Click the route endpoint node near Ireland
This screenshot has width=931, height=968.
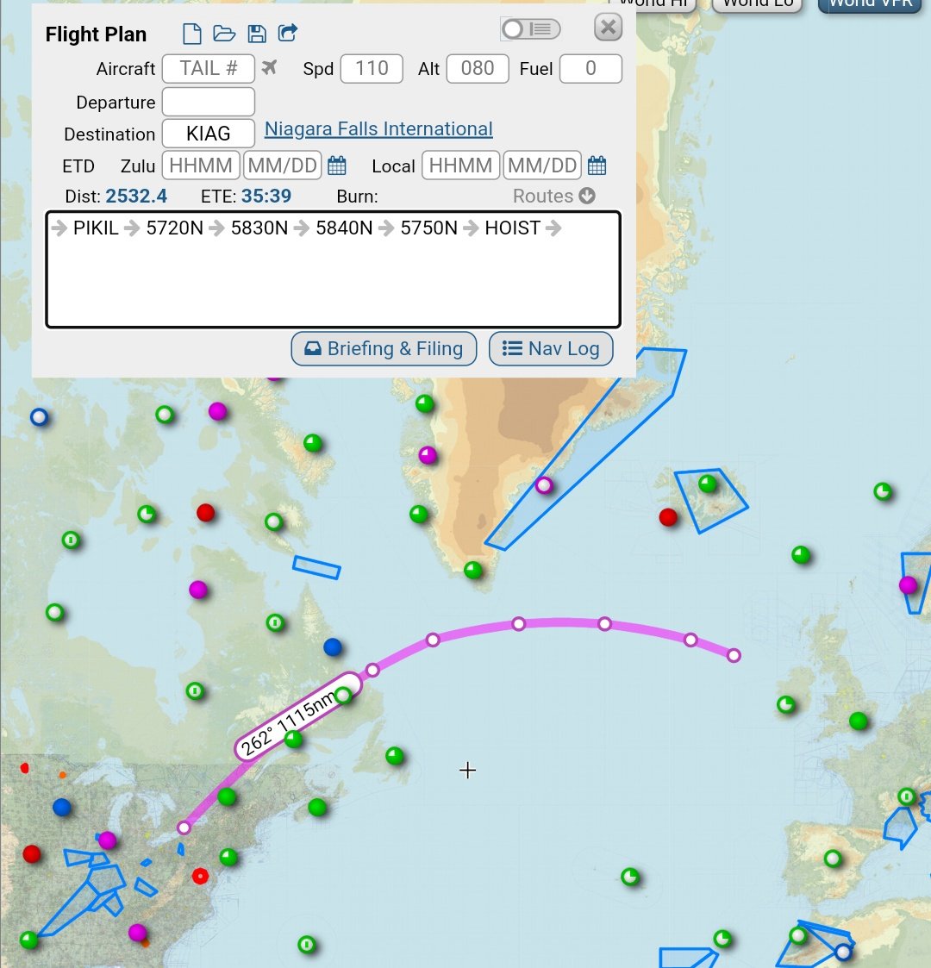pos(734,656)
